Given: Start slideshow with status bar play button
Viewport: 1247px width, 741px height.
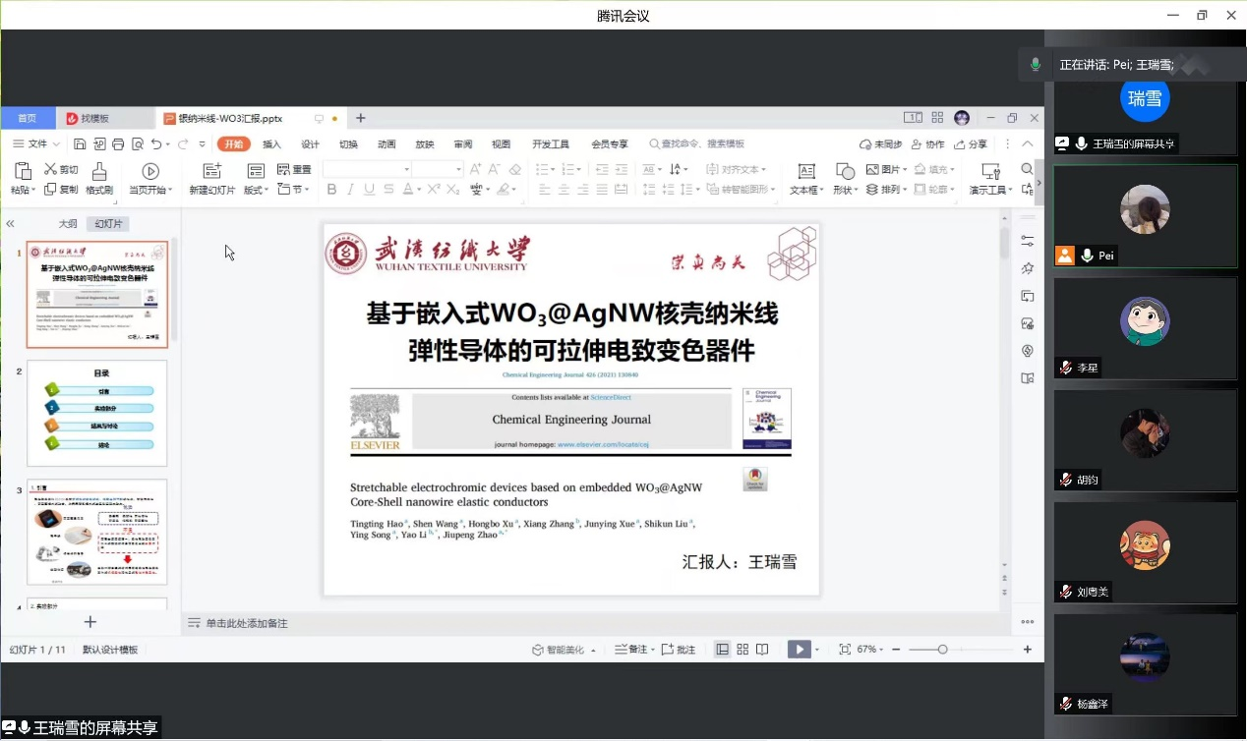Looking at the screenshot, I should (x=800, y=650).
